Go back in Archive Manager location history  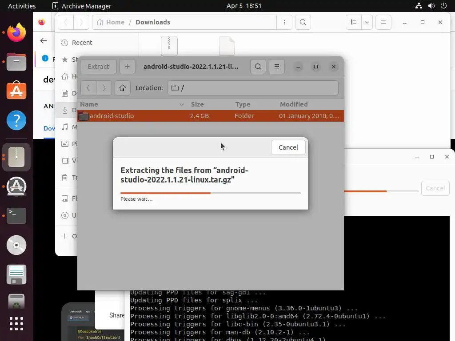click(x=88, y=88)
